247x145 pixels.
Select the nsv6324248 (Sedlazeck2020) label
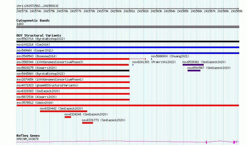click(x=86, y=114)
